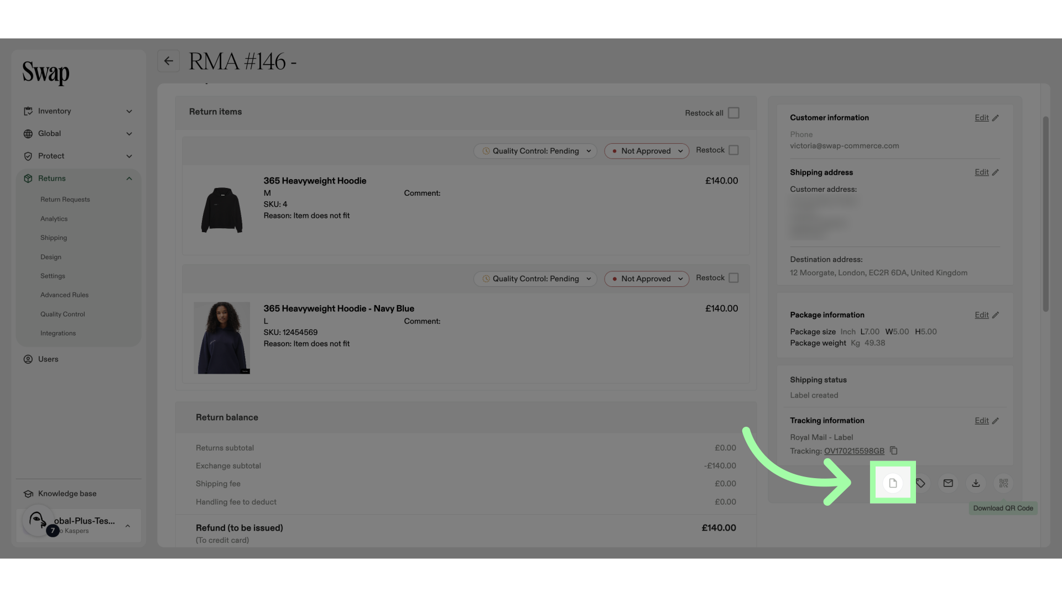This screenshot has width=1062, height=597.
Task: Open Integrations under Returns
Action: (x=58, y=333)
